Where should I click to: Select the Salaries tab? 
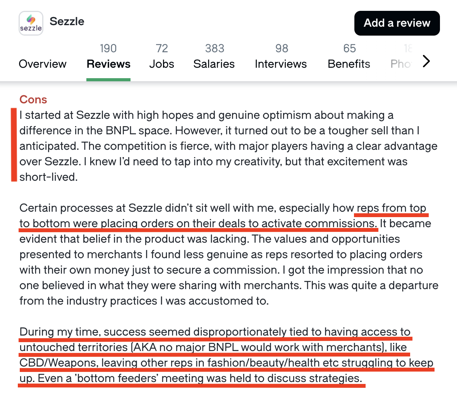(x=214, y=64)
